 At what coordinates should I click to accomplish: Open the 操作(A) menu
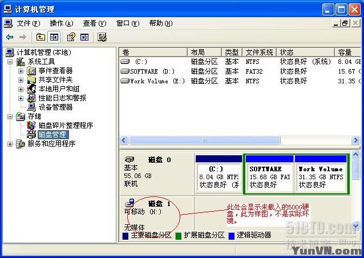[x=62, y=23]
